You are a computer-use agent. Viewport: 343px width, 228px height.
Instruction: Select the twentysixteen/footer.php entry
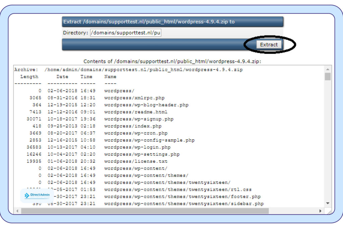click(x=183, y=196)
